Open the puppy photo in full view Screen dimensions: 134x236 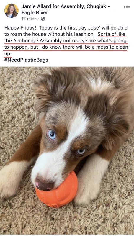click(67, 150)
